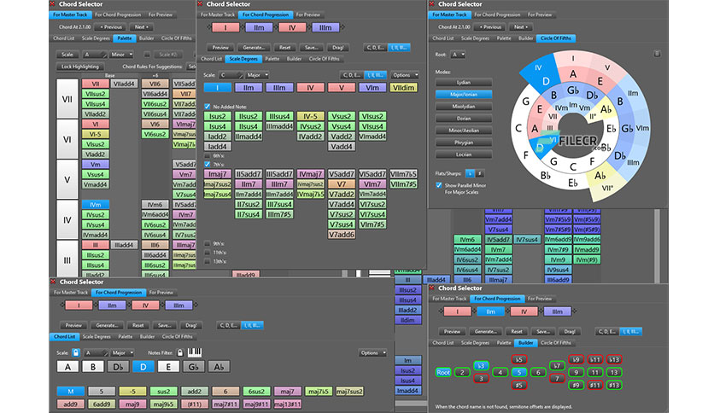Select the pink maj7 chord type chip

(287, 391)
